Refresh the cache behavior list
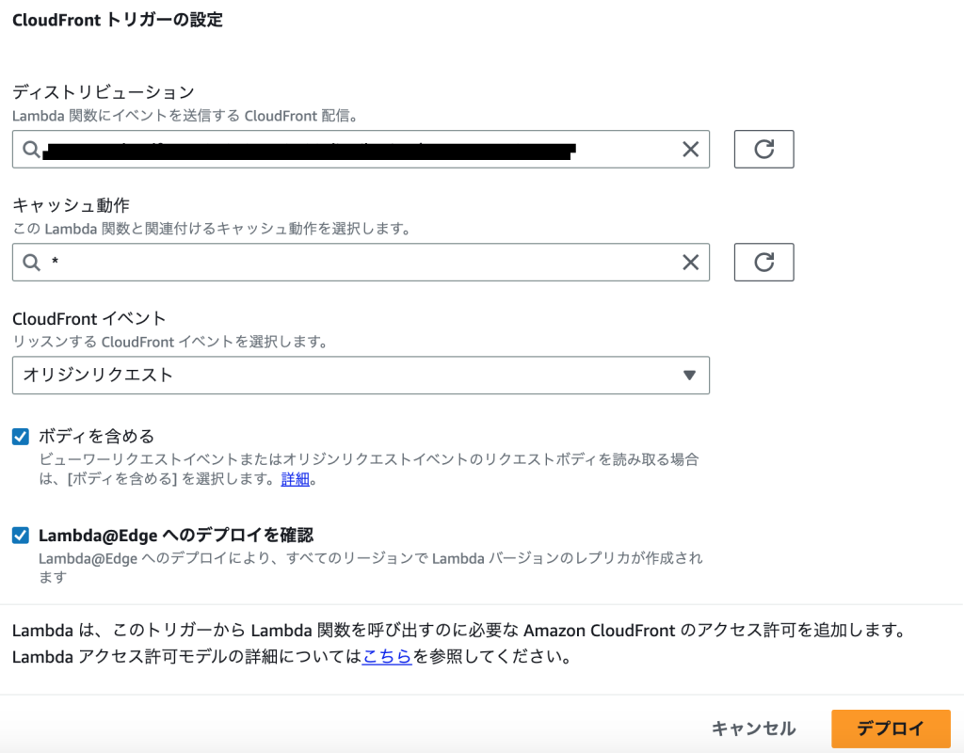This screenshot has width=964, height=753. (x=763, y=262)
